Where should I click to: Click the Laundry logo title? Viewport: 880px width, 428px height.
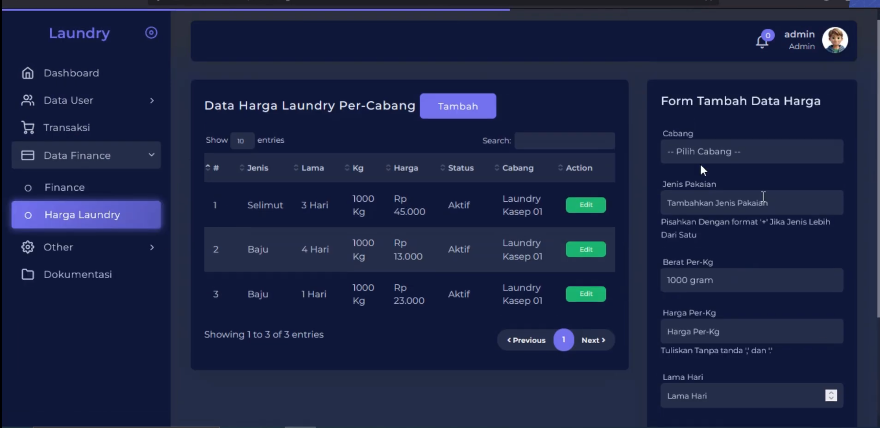(x=79, y=33)
